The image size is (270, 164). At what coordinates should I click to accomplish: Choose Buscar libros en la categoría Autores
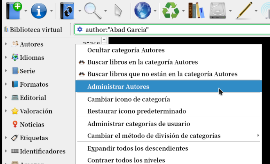pyautogui.click(x=169, y=62)
